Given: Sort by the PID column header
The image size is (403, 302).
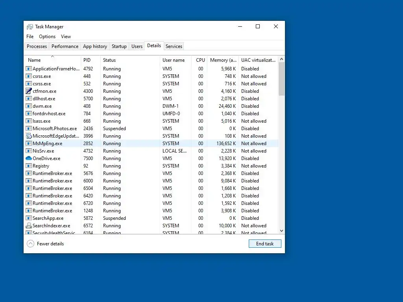Looking at the screenshot, I should tap(91, 60).
